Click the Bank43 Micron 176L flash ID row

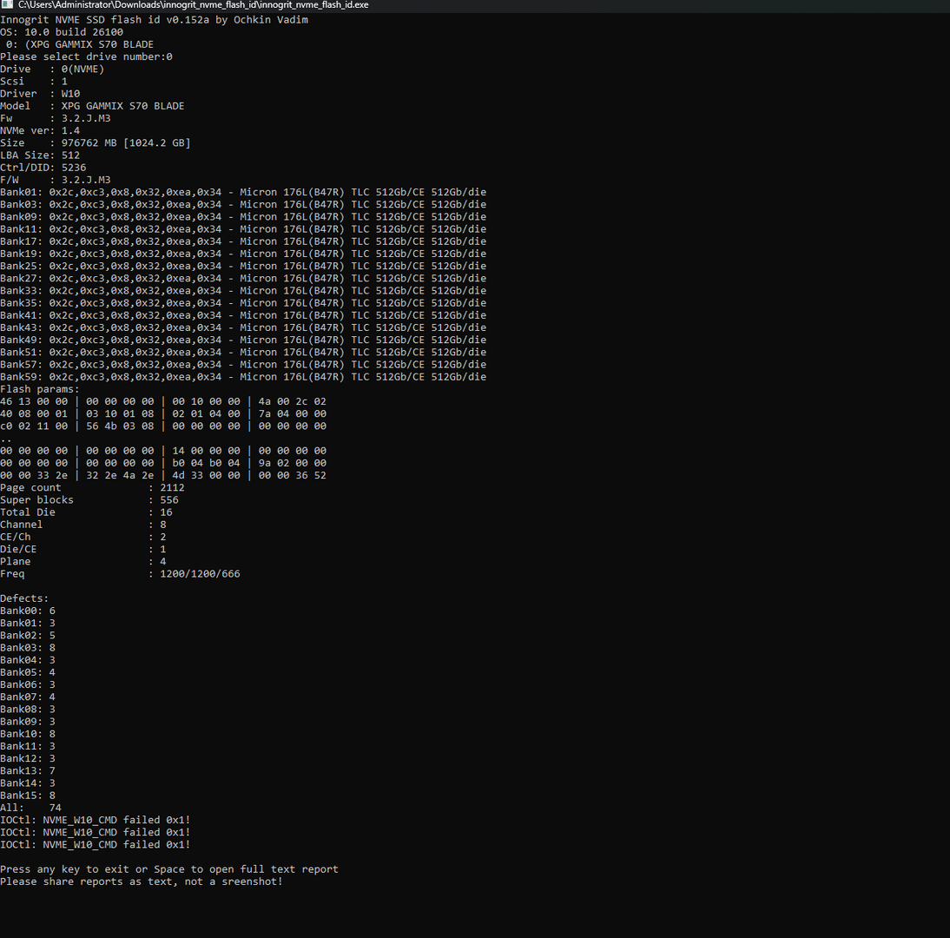[243, 327]
